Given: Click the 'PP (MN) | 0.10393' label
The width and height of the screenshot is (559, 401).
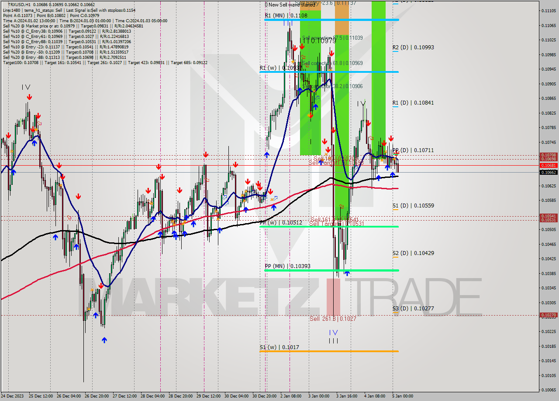Looking at the screenshot, I should pos(287,266).
